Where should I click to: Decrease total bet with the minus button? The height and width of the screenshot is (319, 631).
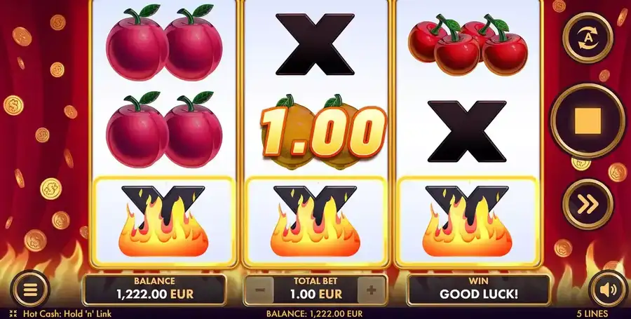(259, 290)
